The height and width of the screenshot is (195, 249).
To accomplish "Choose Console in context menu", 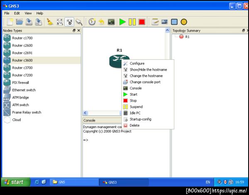I will [148, 88].
